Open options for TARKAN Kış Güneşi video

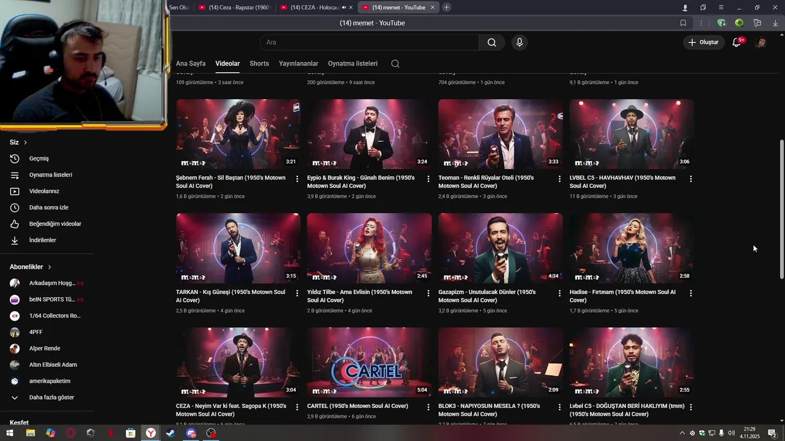point(297,293)
